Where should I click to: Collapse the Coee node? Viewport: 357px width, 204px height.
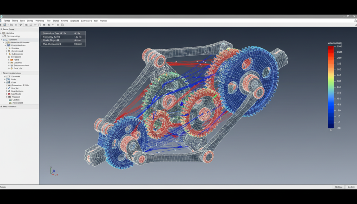click(5, 82)
